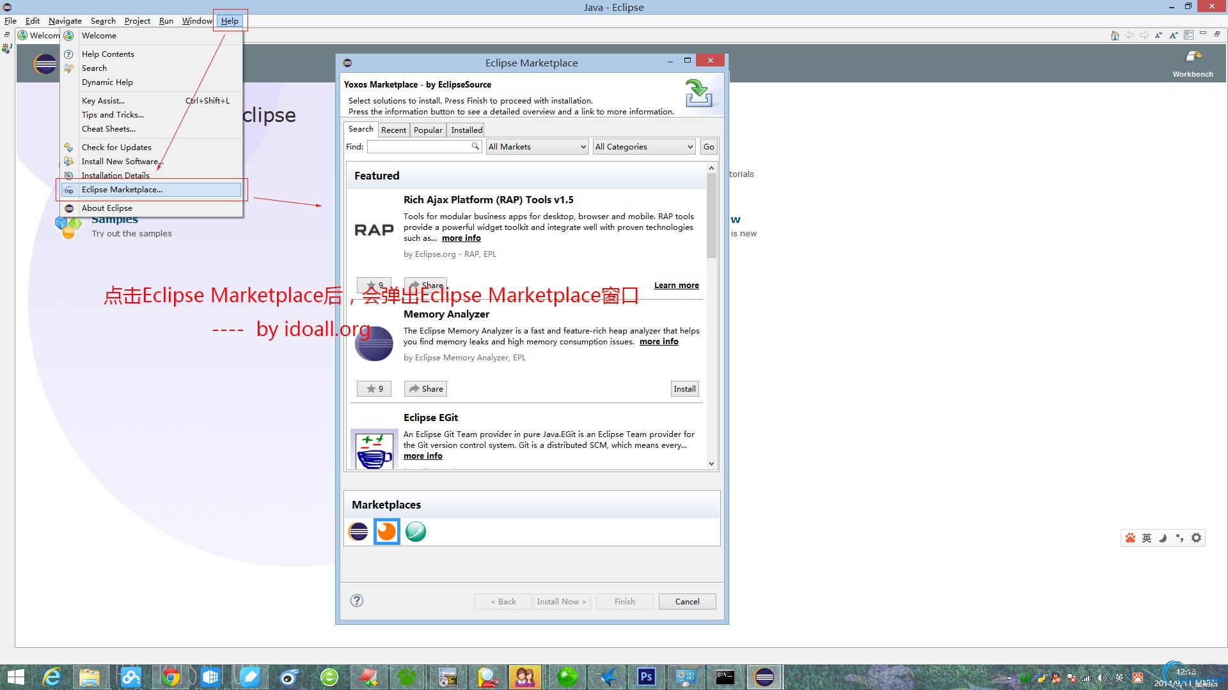Choose Dynamic Help menu item
The image size is (1228, 690).
point(151,82)
